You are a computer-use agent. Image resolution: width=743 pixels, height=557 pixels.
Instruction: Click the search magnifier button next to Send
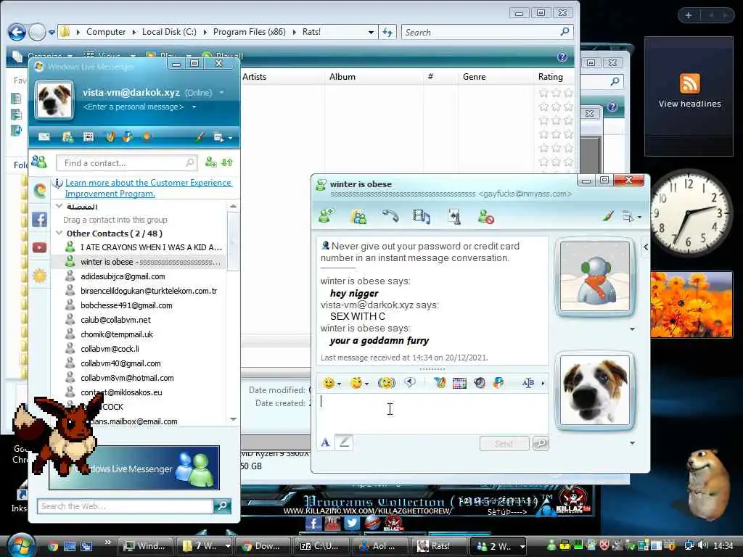point(541,443)
